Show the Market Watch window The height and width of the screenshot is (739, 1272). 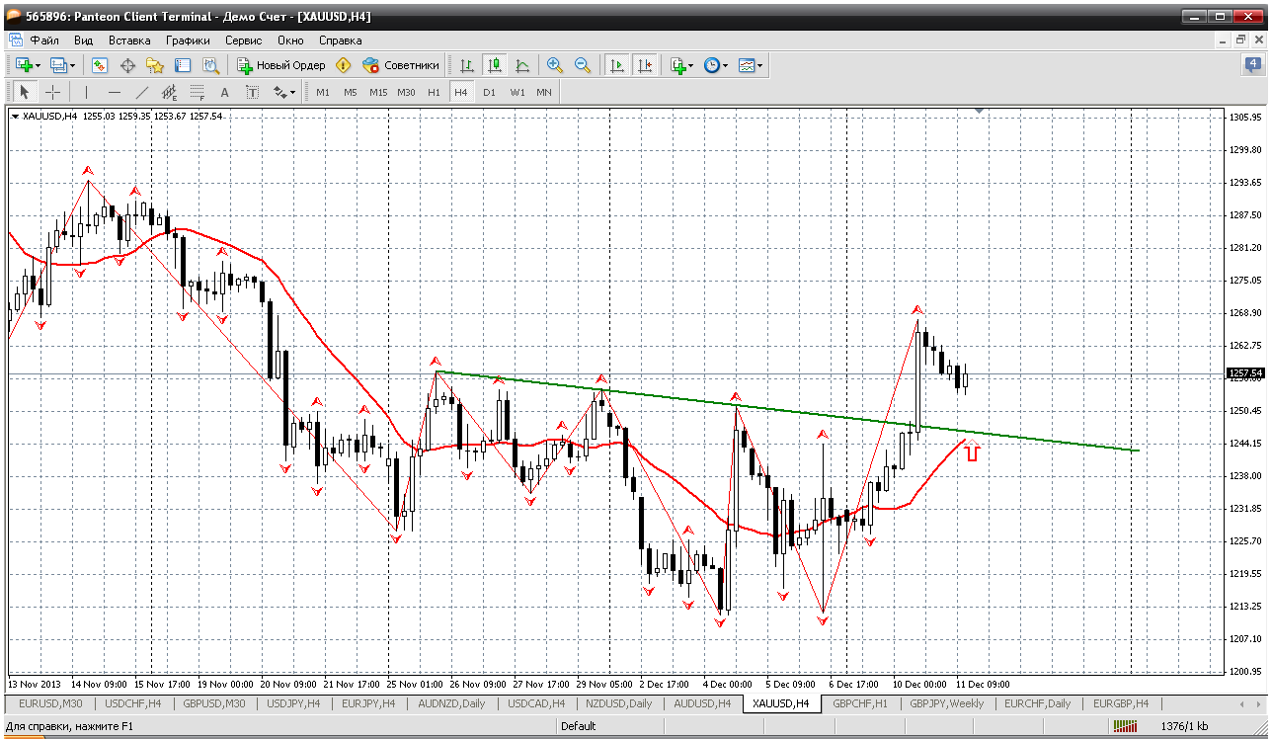click(100, 65)
